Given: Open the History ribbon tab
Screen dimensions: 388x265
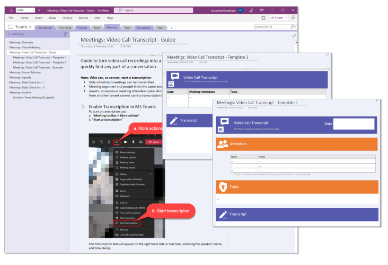Looking at the screenshot, I should (67, 18).
